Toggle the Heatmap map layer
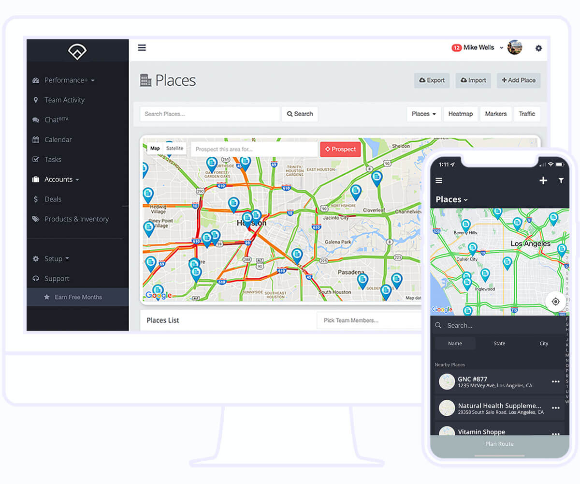This screenshot has height=484, width=580. pos(460,114)
